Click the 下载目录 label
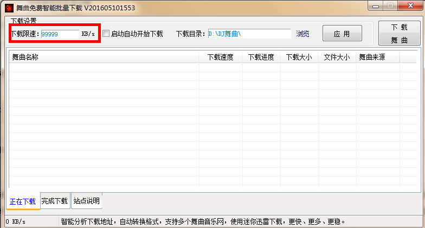 pyautogui.click(x=191, y=34)
